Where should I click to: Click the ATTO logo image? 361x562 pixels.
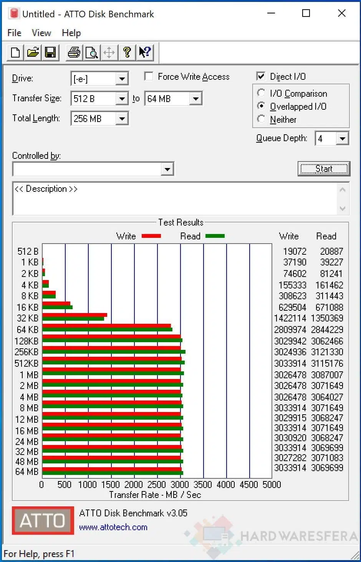(43, 521)
